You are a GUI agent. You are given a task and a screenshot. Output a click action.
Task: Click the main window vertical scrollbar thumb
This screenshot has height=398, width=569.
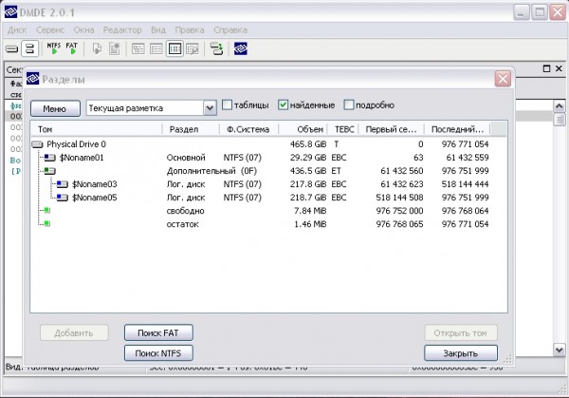560,120
